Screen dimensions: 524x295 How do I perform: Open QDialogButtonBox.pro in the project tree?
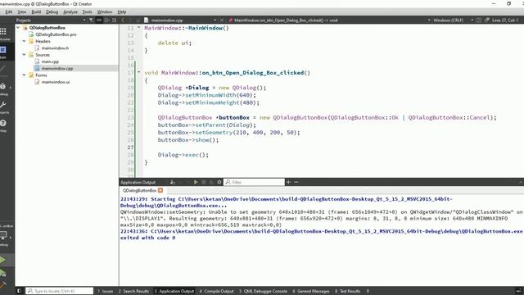click(x=56, y=34)
